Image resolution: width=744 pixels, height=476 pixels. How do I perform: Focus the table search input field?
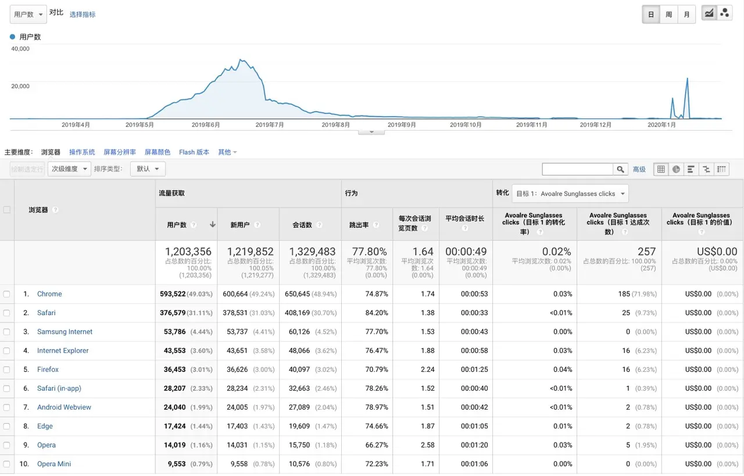click(x=578, y=169)
